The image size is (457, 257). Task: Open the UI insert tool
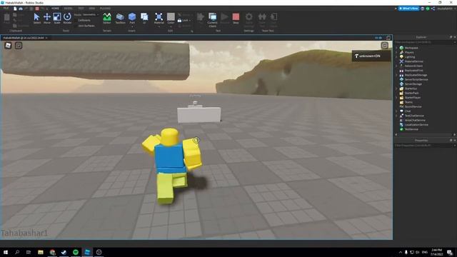144,18
